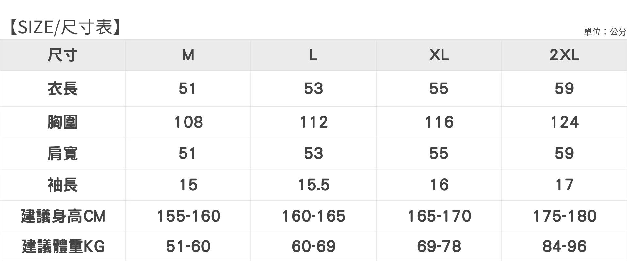The width and height of the screenshot is (627, 261).
Task: Click weight range 84-96 for 2XL
Action: tap(565, 246)
